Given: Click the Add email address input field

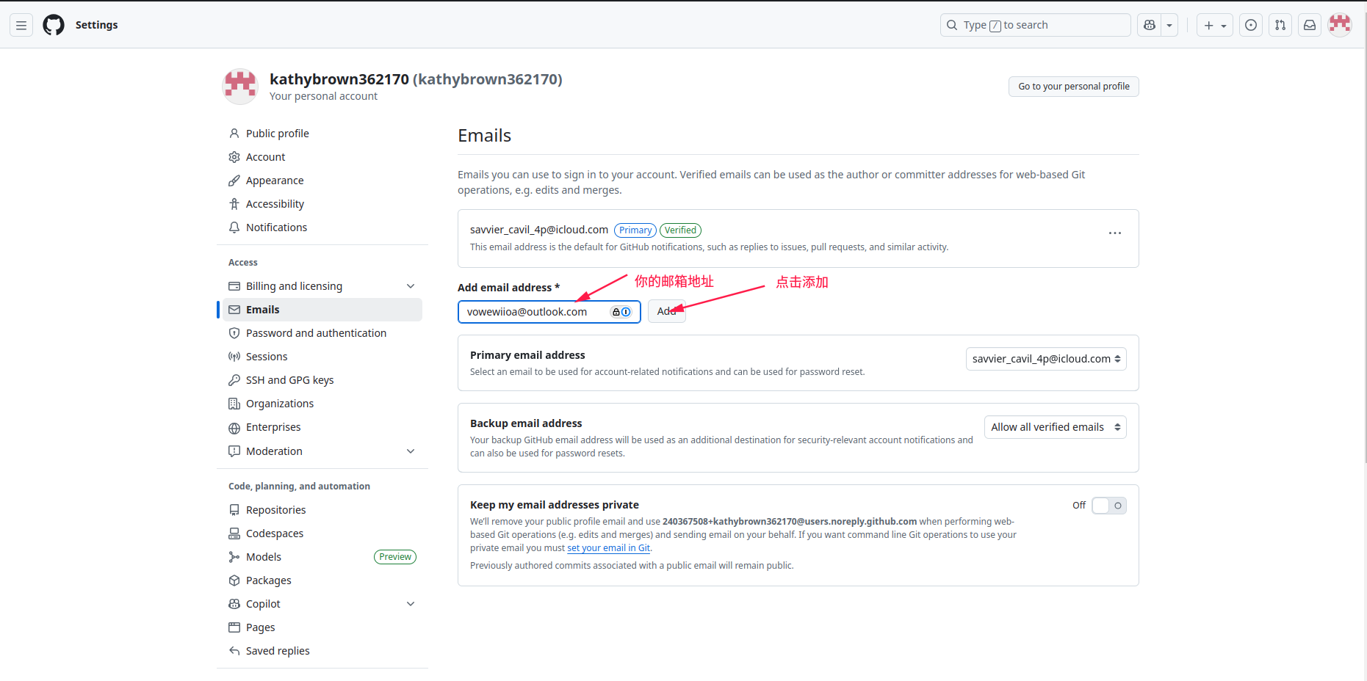Looking at the screenshot, I should (536, 312).
